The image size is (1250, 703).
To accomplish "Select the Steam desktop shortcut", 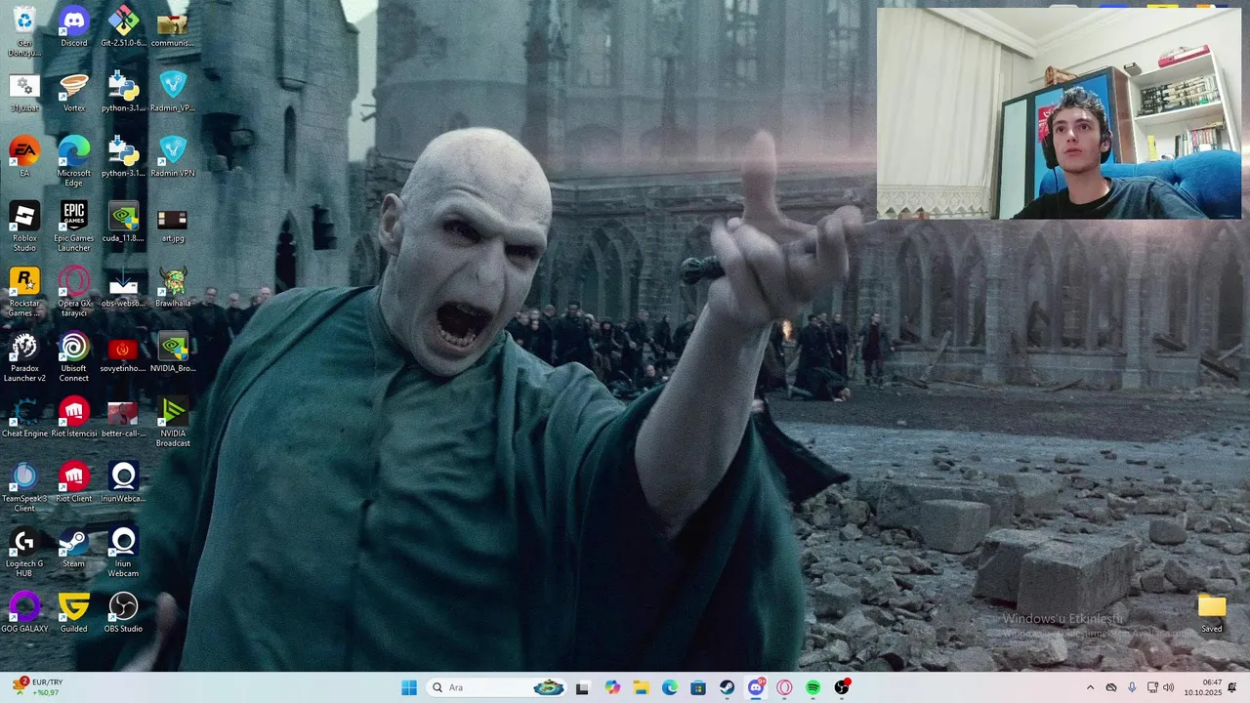I will pyautogui.click(x=74, y=548).
